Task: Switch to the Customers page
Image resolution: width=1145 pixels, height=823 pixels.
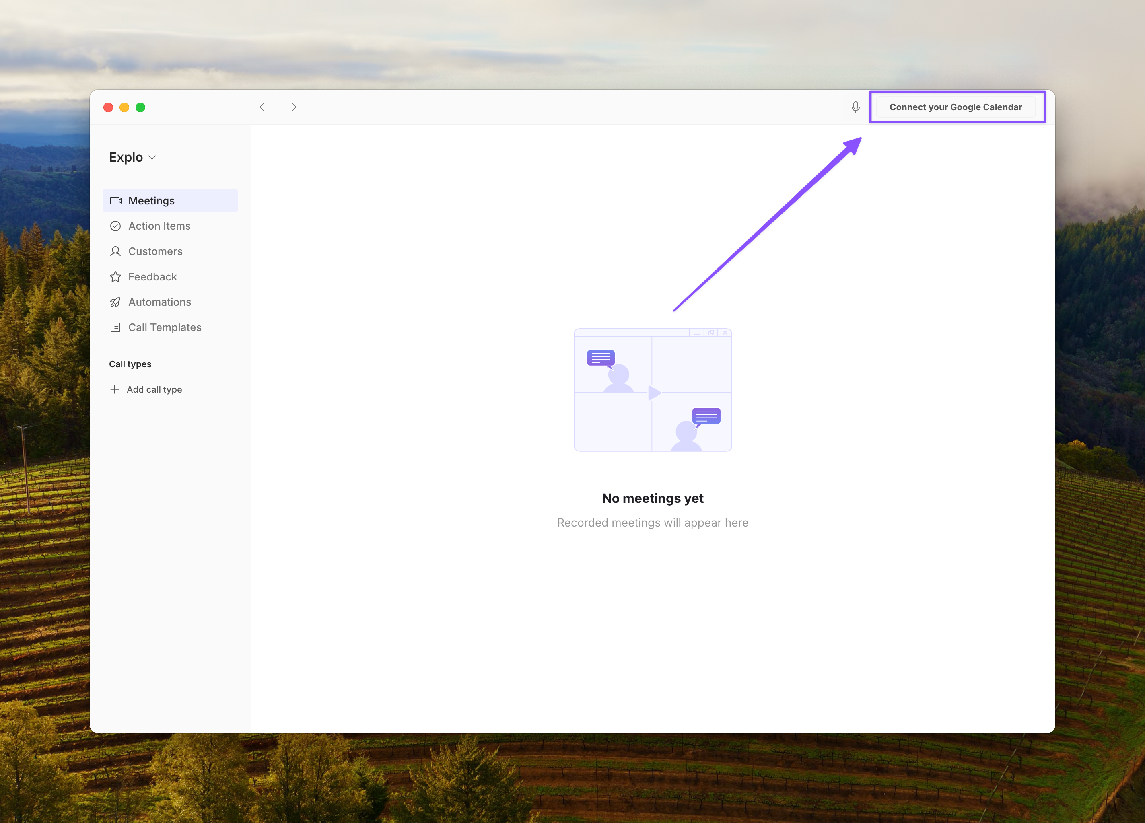Action: pyautogui.click(x=155, y=251)
